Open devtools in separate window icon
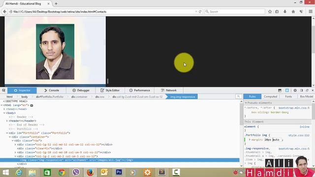The image size is (315, 177). tap(307, 90)
